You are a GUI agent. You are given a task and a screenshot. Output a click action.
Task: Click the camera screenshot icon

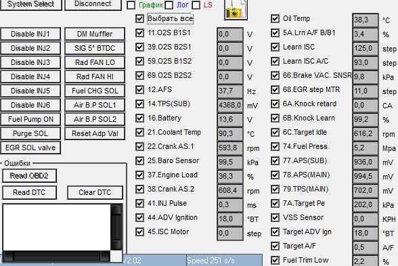[x=236, y=9]
